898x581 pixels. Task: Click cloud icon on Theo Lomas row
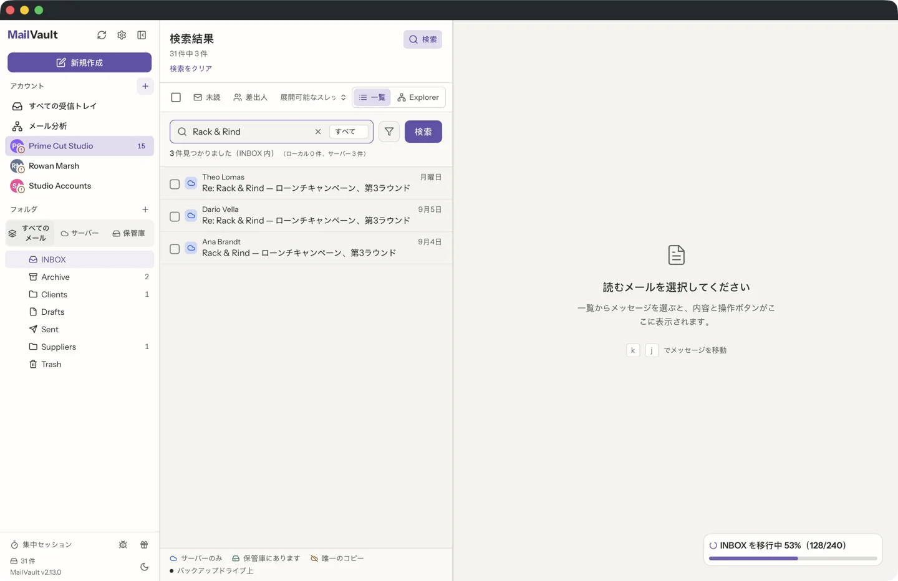tap(191, 183)
